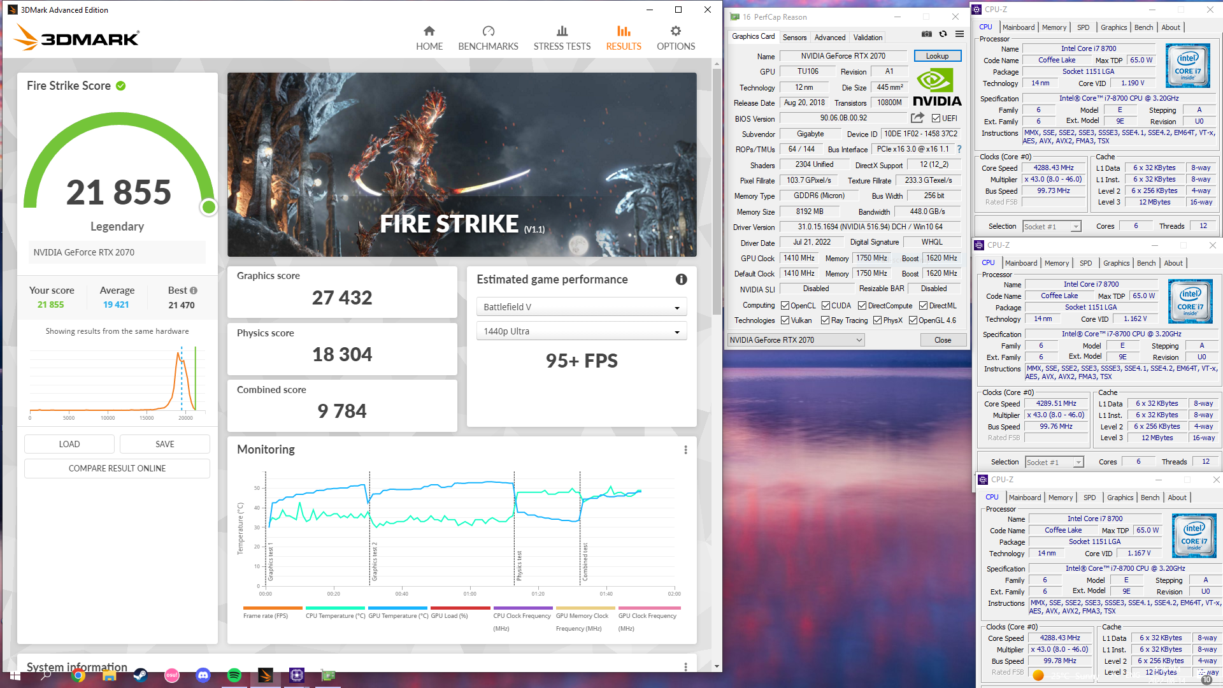Screen dimensions: 1223x688
Task: Click the Intel Core i7 logo in topmost CPU-Z
Action: coord(1187,66)
